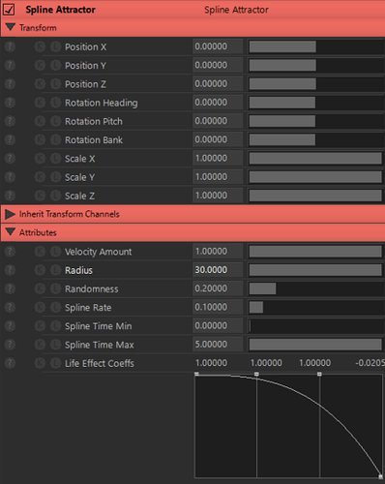Click the L icon next to Scale Y

point(55,177)
